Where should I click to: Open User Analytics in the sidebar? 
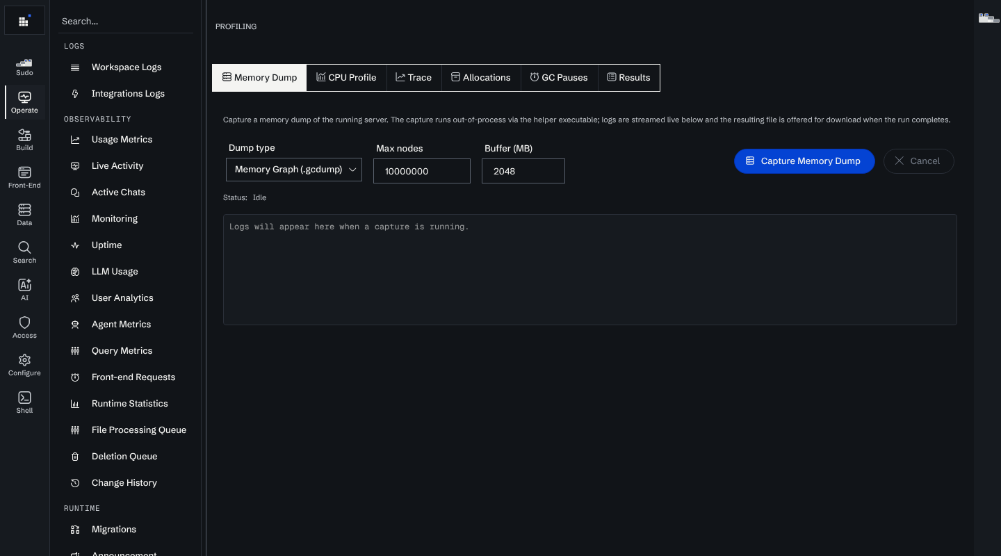(x=122, y=298)
